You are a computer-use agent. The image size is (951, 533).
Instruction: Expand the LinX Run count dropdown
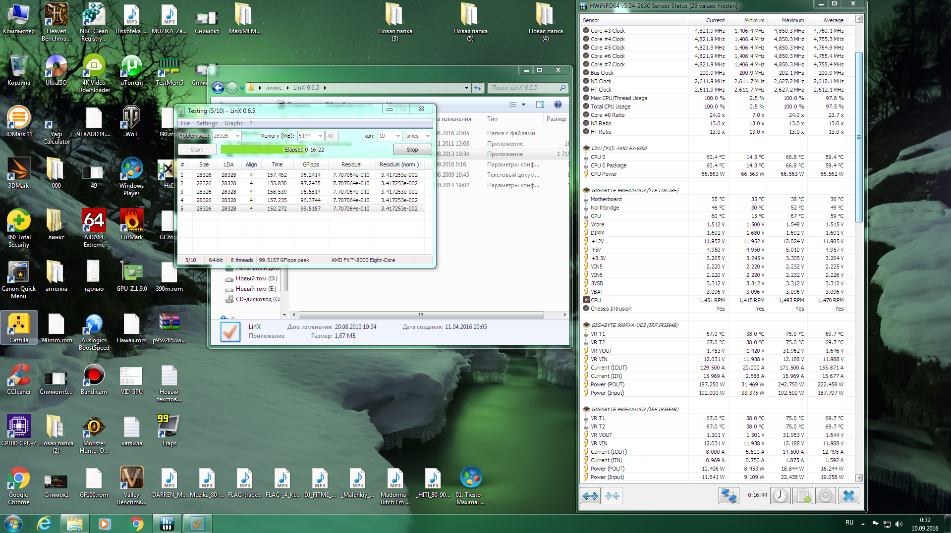click(x=398, y=136)
